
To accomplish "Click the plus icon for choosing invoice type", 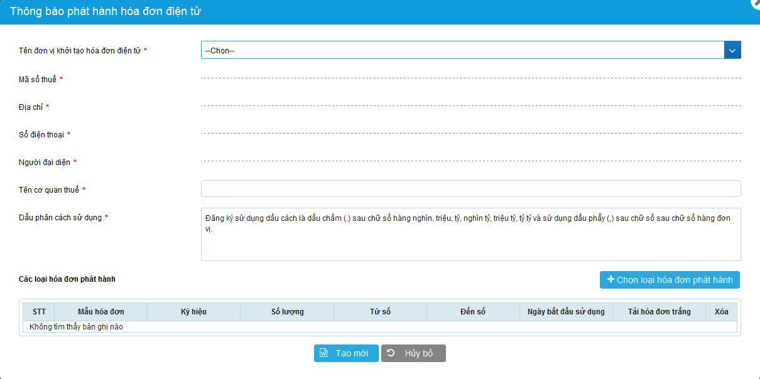I will pos(611,280).
